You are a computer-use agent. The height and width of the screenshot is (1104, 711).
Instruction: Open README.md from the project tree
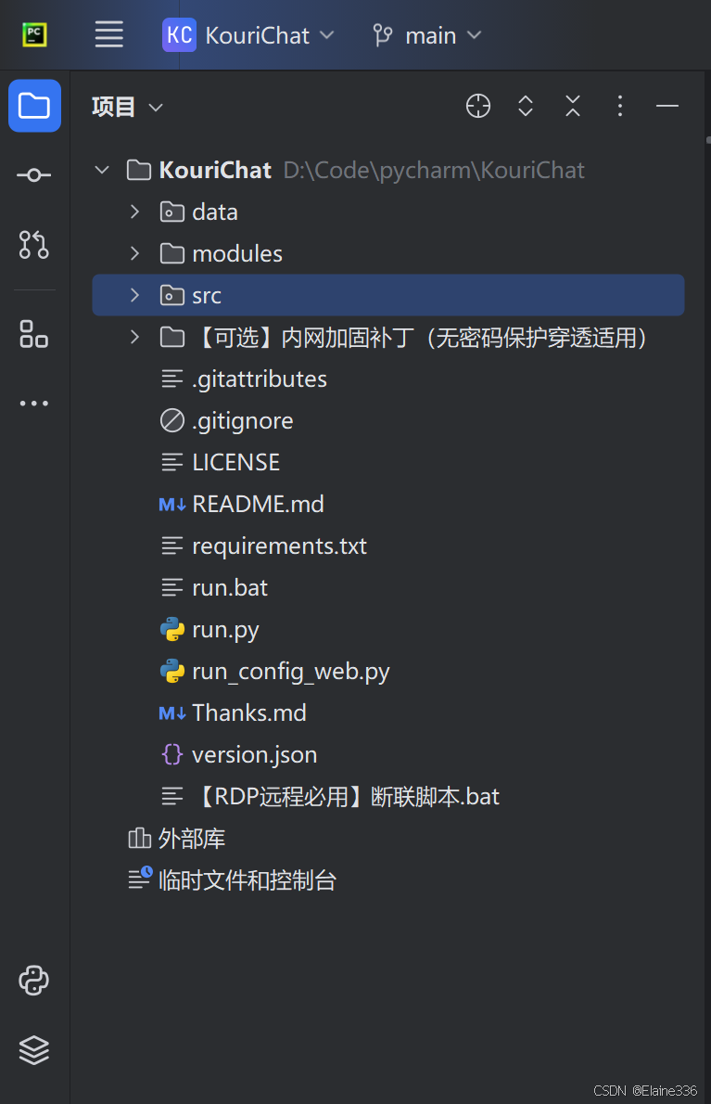(x=258, y=504)
